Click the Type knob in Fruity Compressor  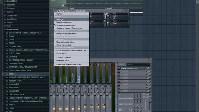point(108,23)
